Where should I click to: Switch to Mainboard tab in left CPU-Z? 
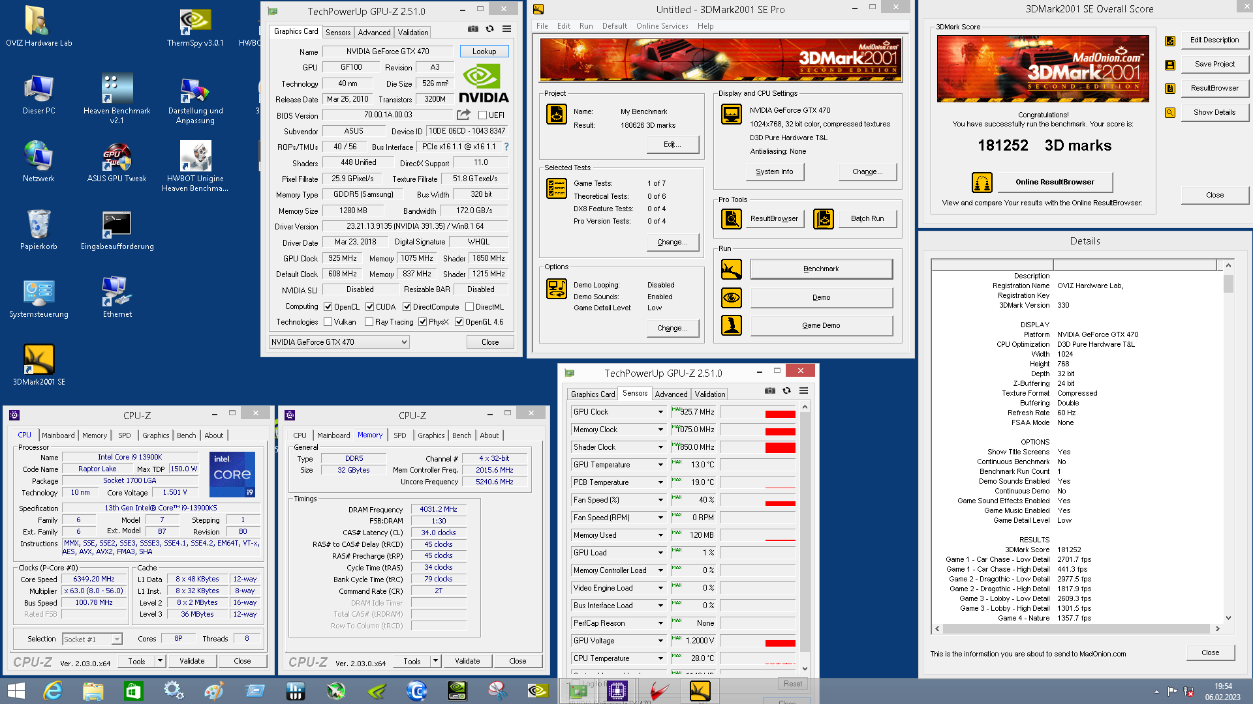pos(58,435)
